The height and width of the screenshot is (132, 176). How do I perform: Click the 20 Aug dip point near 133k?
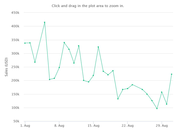118,99
